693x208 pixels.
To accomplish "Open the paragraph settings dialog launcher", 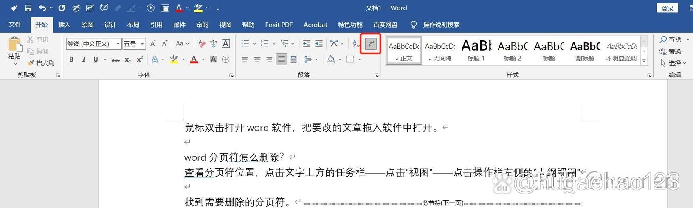I will click(x=376, y=75).
